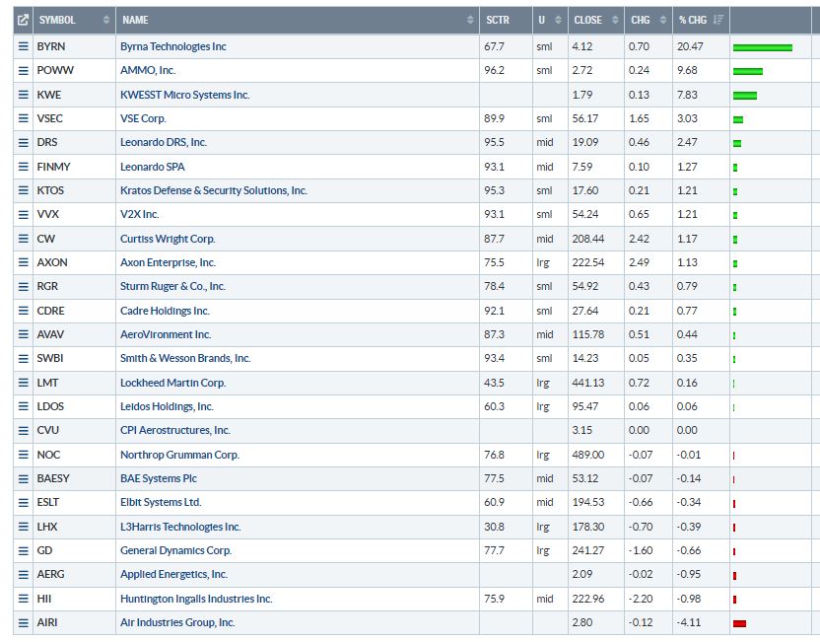Open row menu for BAESY
This screenshot has width=820, height=642.
[x=23, y=478]
